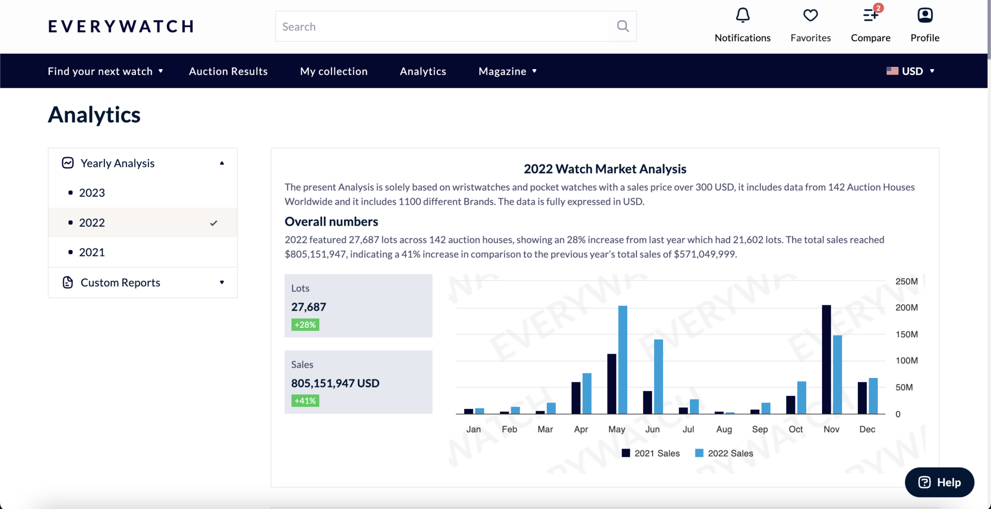Click the EVERYWATCH logo

point(121,26)
